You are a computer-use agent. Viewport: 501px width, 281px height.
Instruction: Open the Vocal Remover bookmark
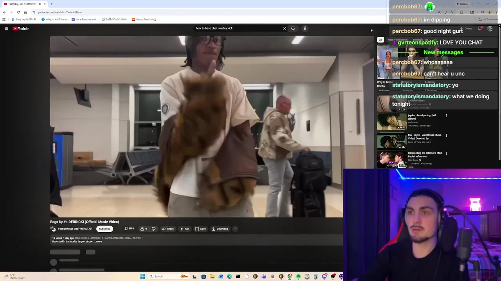click(x=85, y=20)
